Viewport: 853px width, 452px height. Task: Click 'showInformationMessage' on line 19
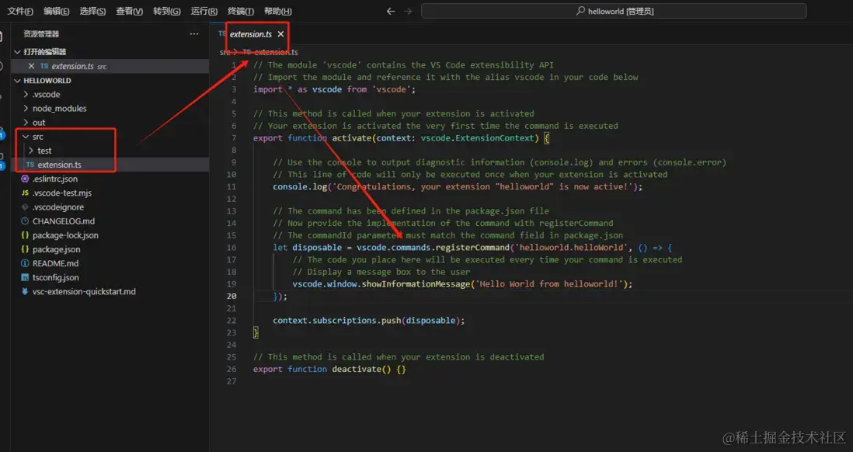(415, 284)
